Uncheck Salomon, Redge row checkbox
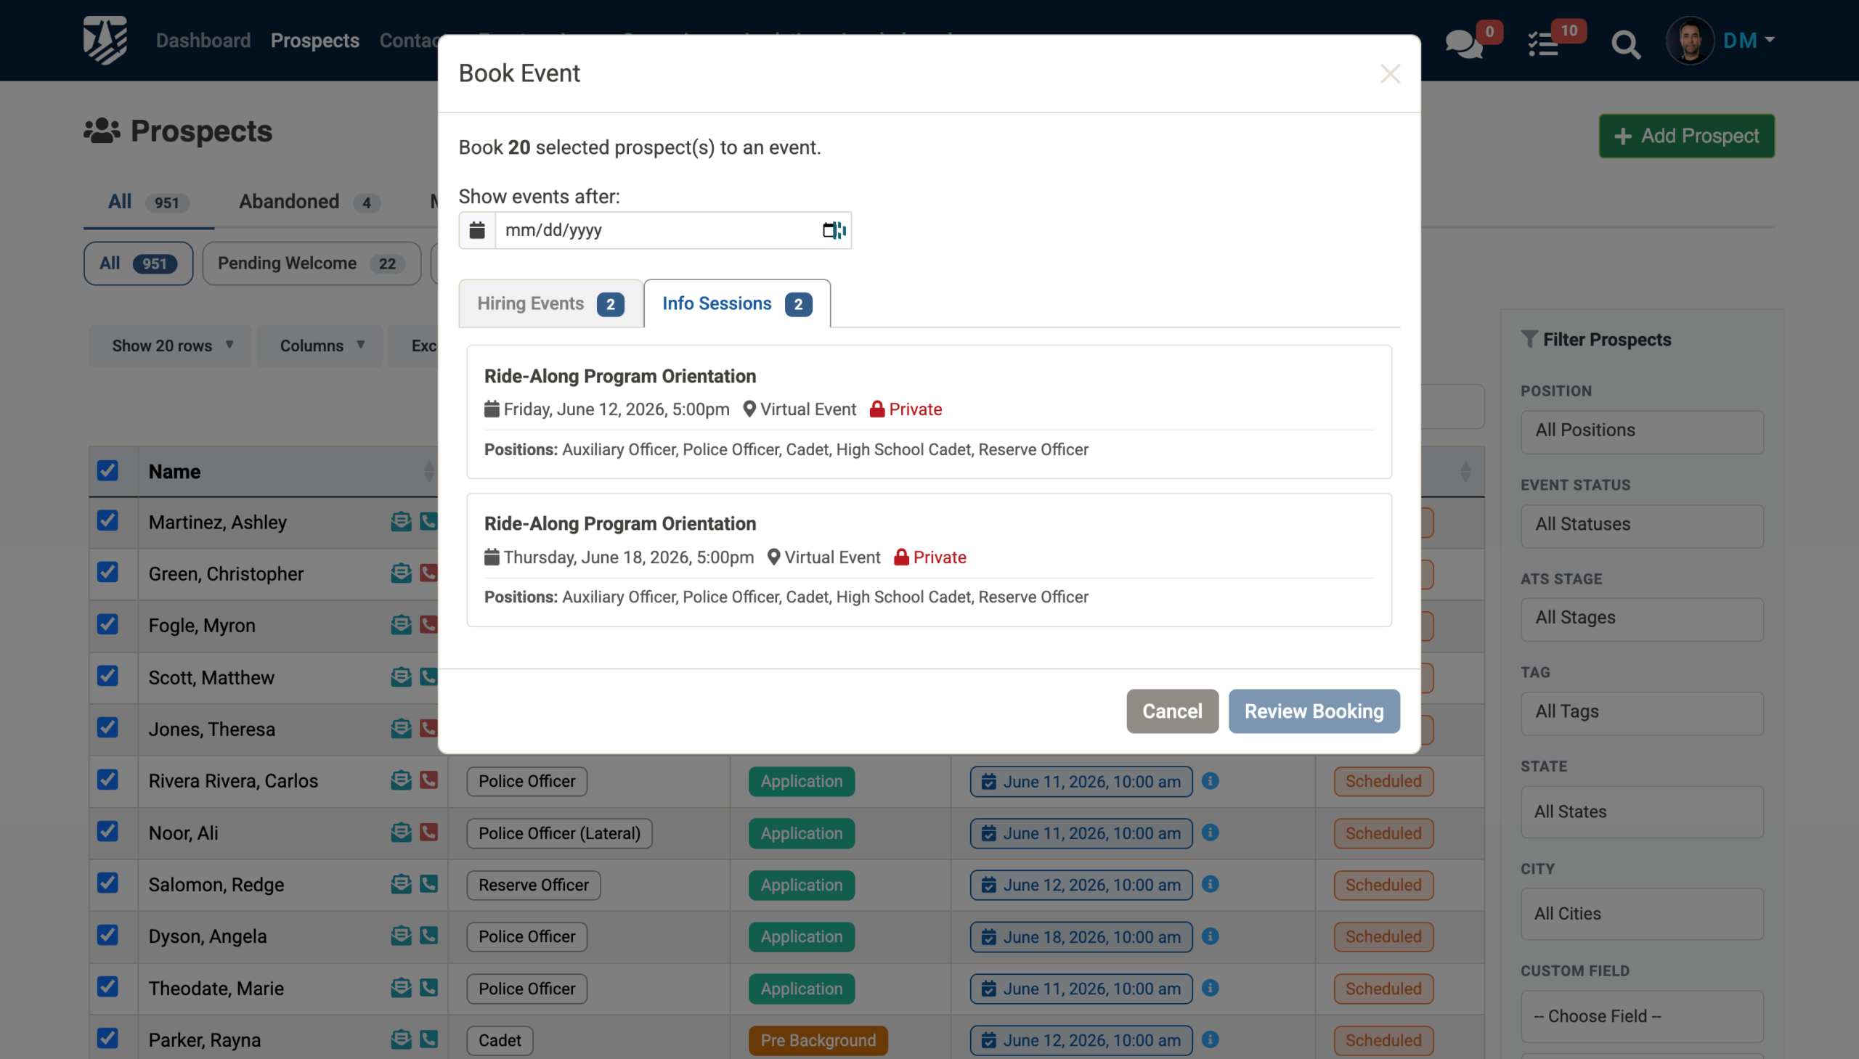The image size is (1859, 1059). (107, 883)
